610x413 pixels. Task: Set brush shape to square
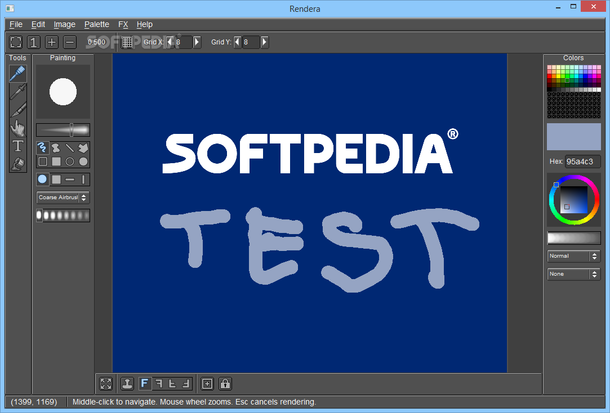click(x=56, y=179)
